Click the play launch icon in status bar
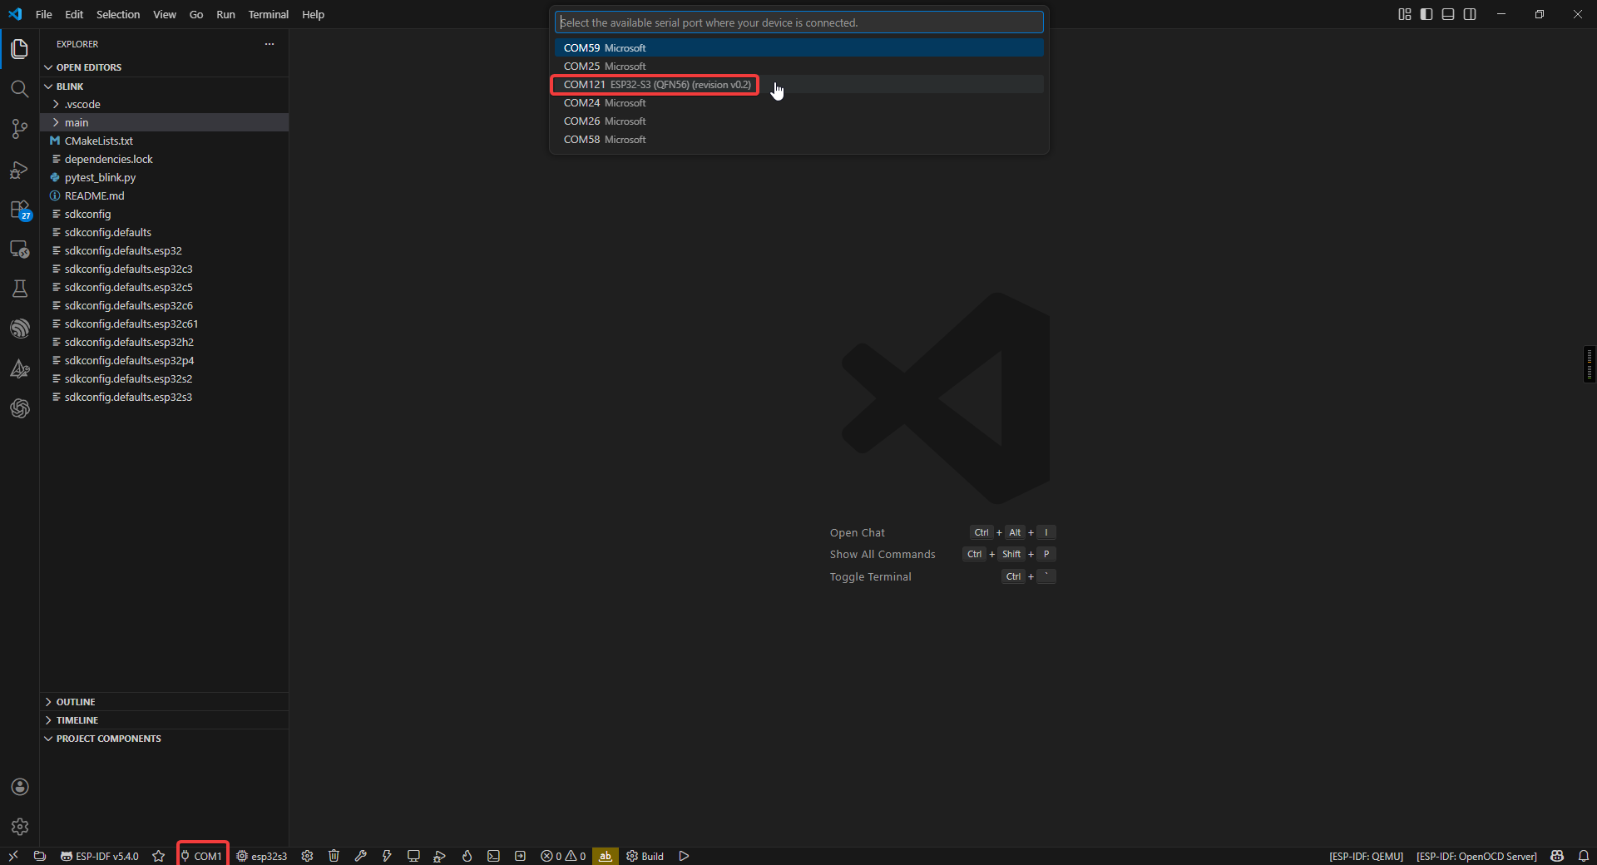 [x=684, y=856]
